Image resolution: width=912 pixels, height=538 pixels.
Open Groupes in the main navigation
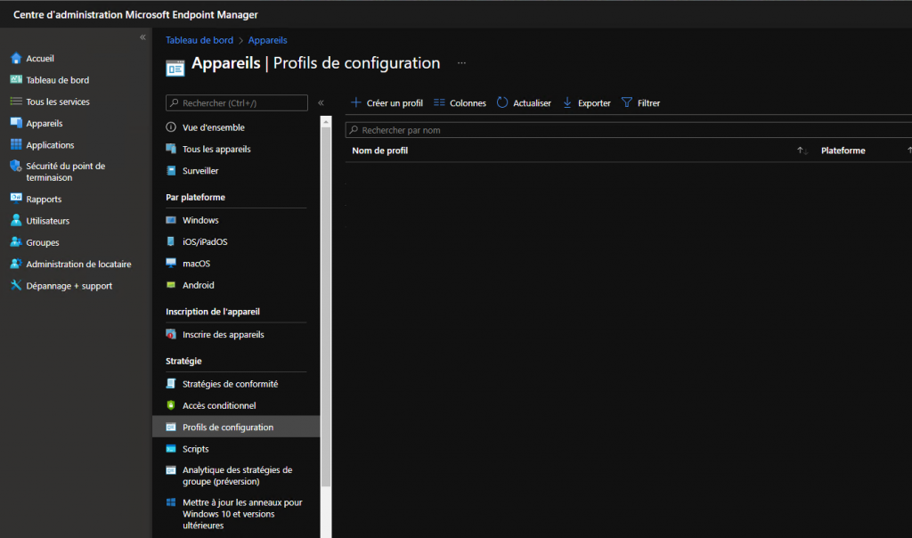tap(43, 242)
